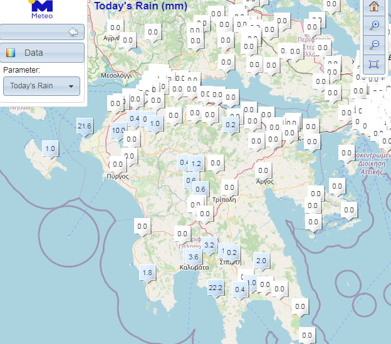Screen dimensions: 391x344
Task: Click the 0.0 marker above Argos
Action: pos(263,170)
